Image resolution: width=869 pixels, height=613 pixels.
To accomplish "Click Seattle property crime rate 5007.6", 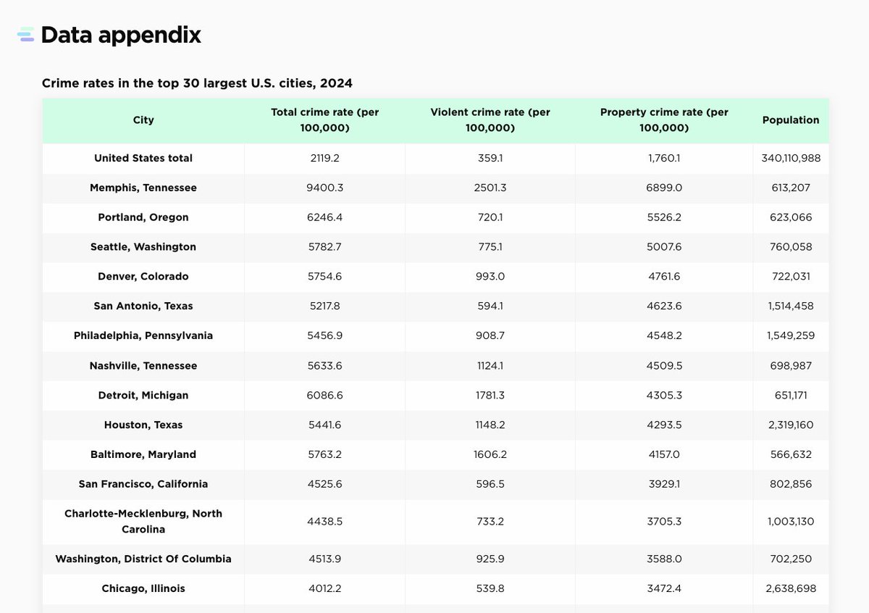I will 664,247.
